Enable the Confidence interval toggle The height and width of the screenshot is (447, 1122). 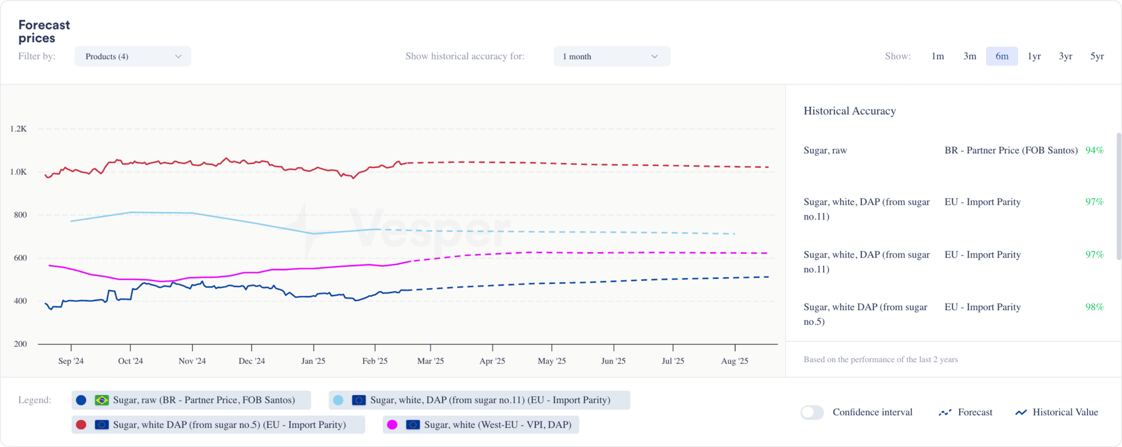[812, 412]
